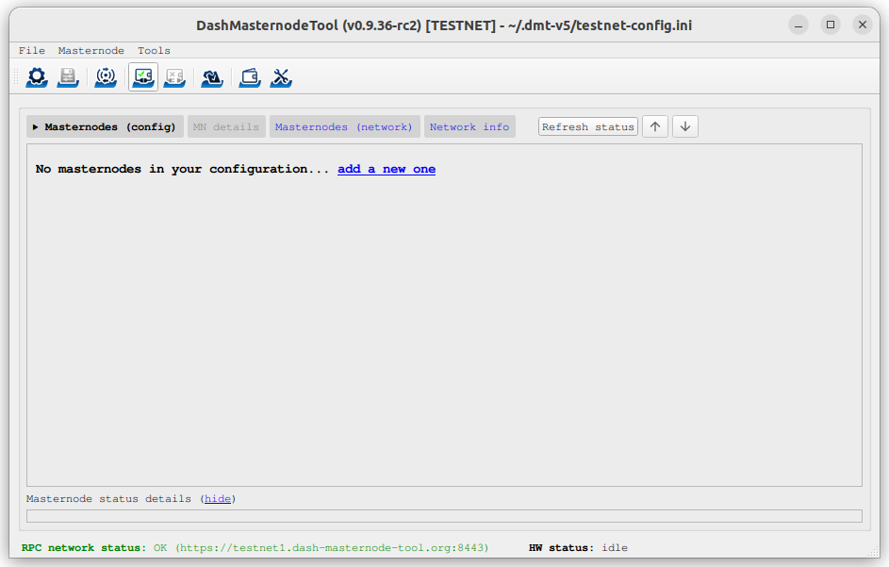Click the connect hardware wallet icon
The image size is (889, 567).
pos(143,77)
